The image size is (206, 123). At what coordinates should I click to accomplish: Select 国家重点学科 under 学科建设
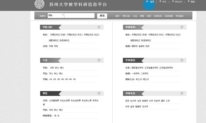pos(137,68)
